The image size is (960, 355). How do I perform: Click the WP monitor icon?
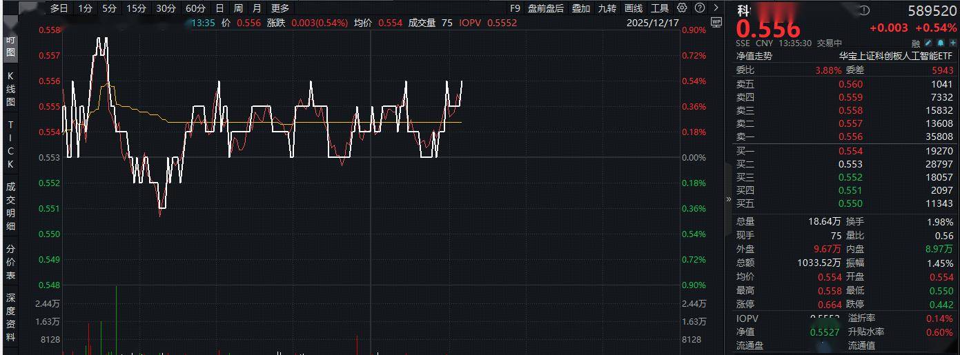[716, 22]
